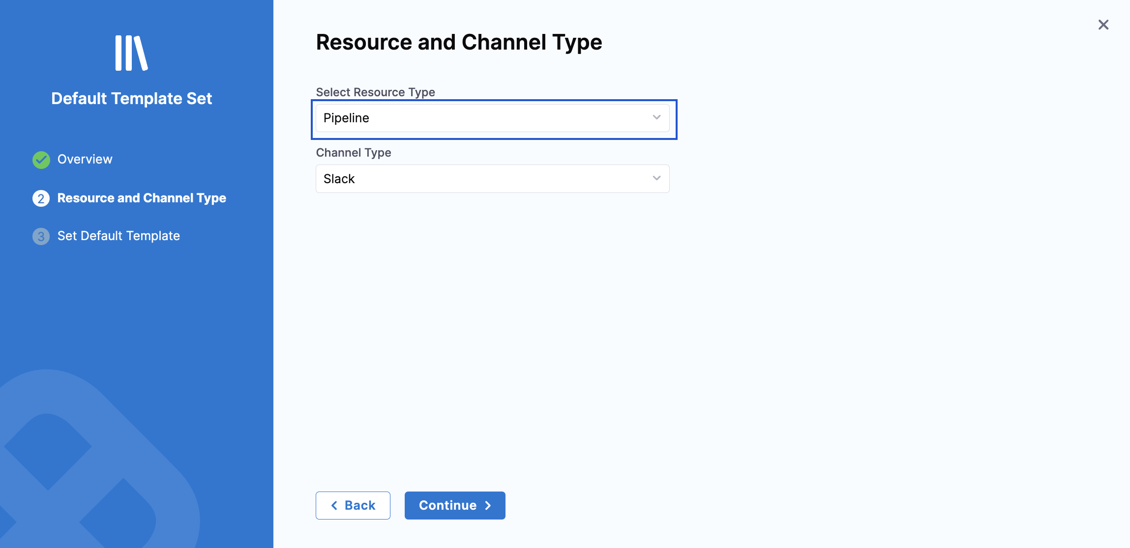Expand the Pipeline dropdown arrow
This screenshot has width=1130, height=548.
[656, 117]
